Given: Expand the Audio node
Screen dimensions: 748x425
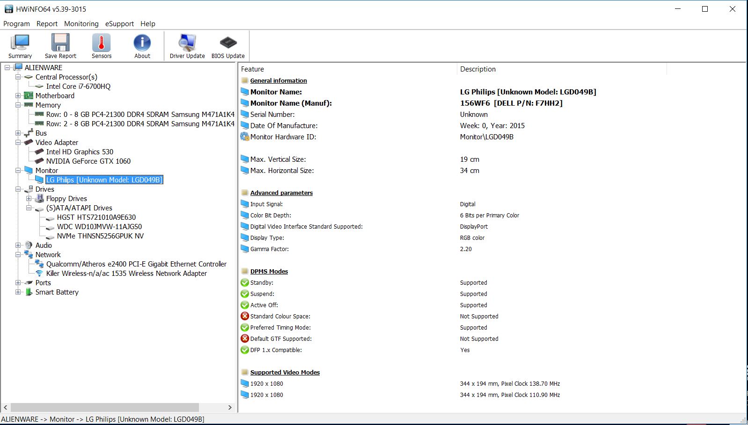Looking at the screenshot, I should 18,245.
